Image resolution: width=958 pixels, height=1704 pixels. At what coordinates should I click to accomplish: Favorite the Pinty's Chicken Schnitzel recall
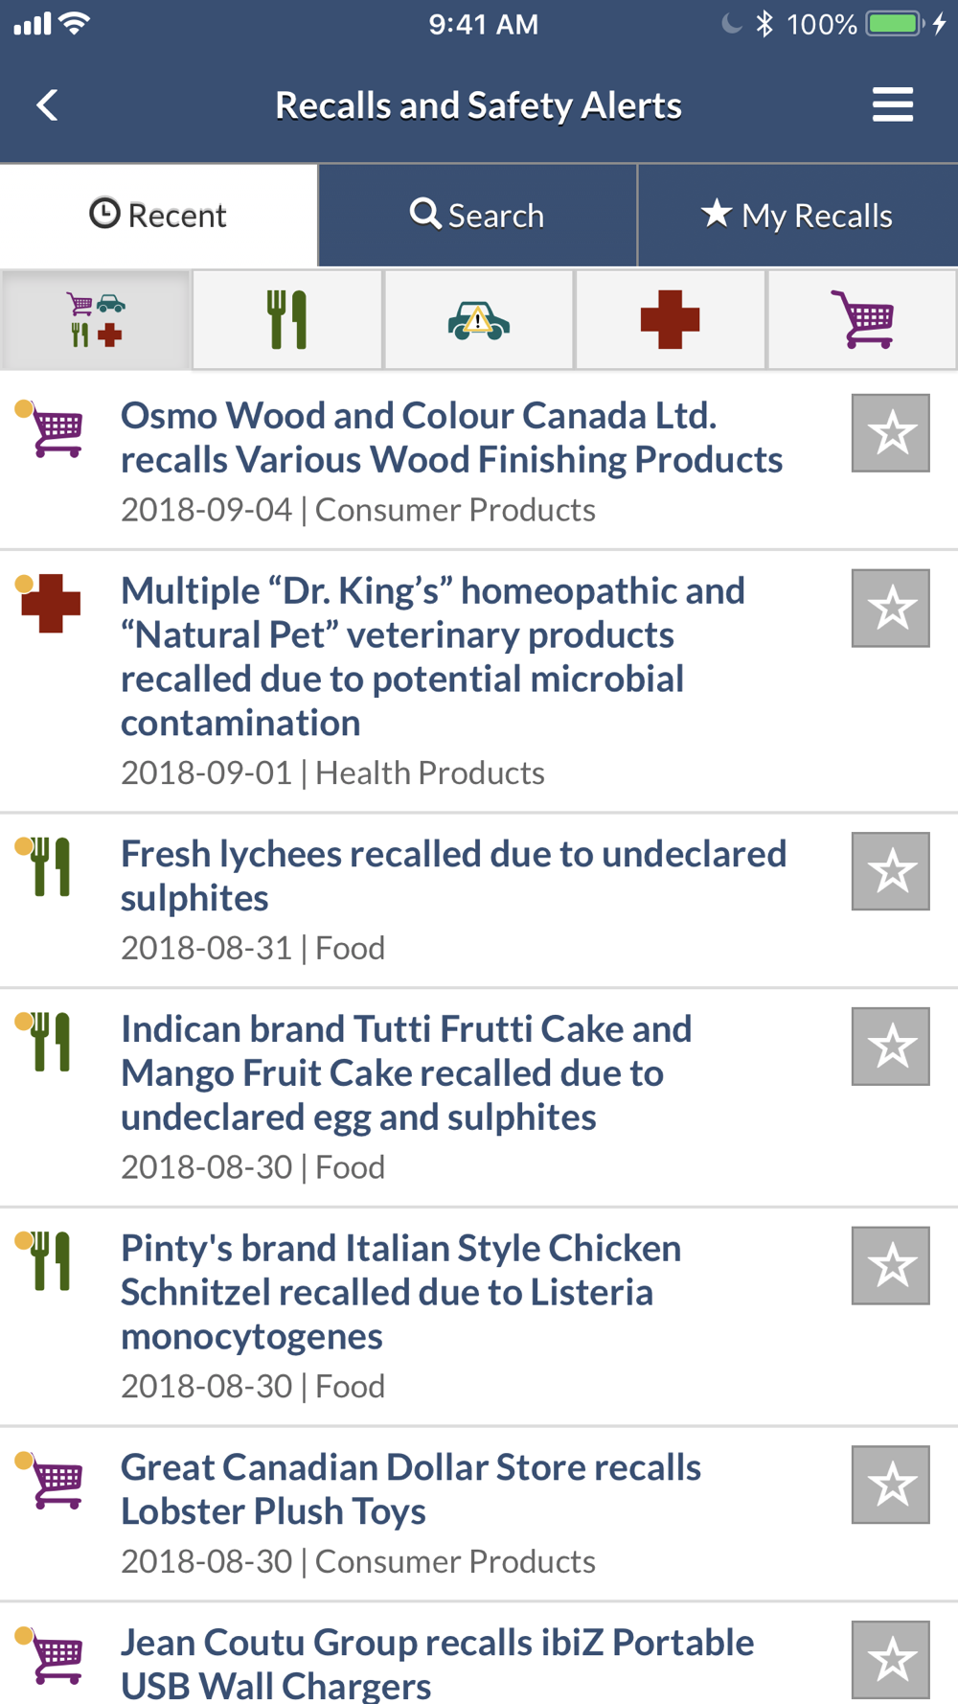(891, 1266)
